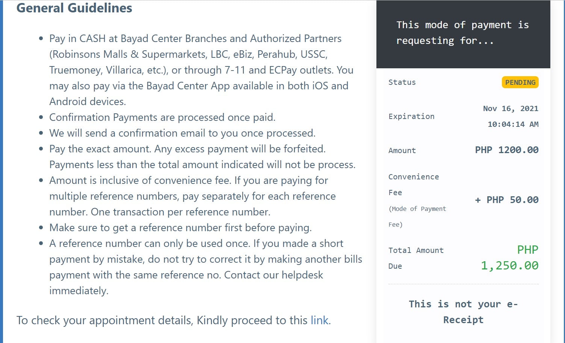Click the yellow PENDING status badge
Screen dimensions: 565x343
pyautogui.click(x=520, y=83)
